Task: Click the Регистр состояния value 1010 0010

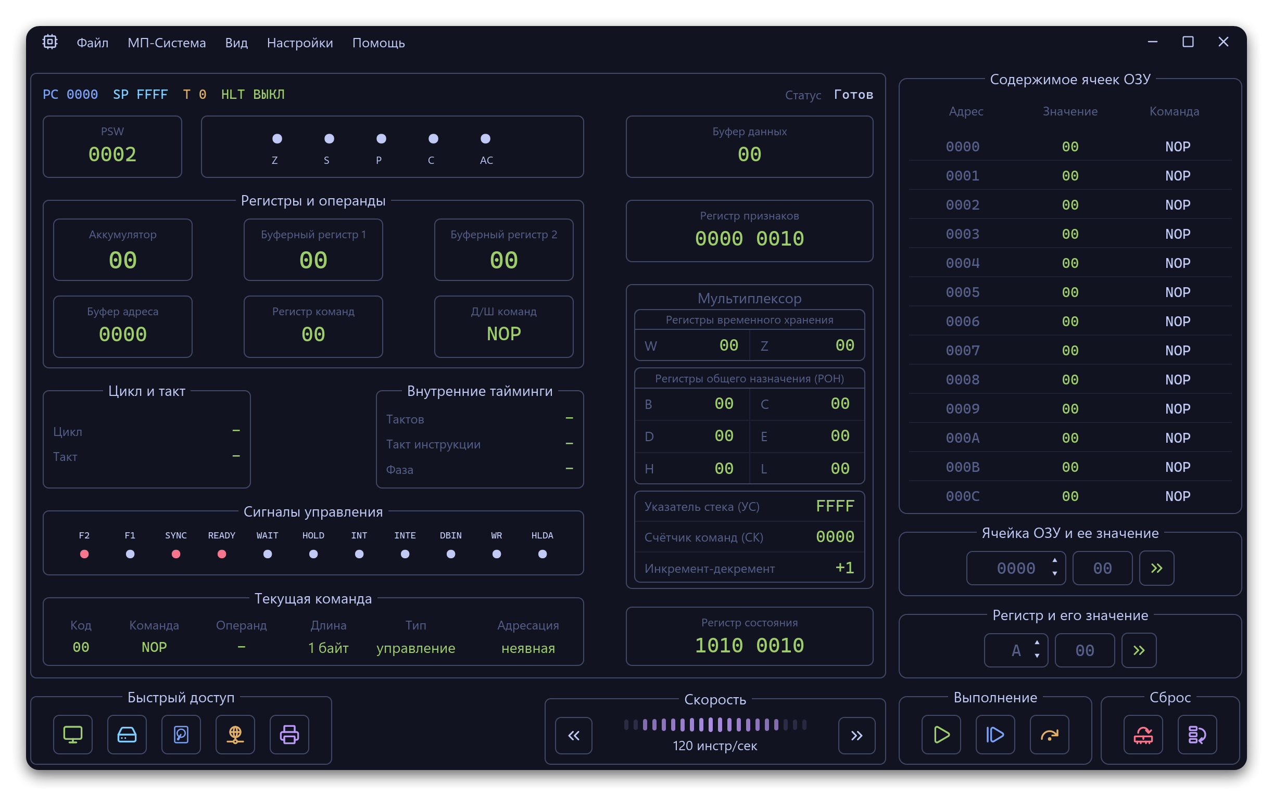Action: [749, 646]
